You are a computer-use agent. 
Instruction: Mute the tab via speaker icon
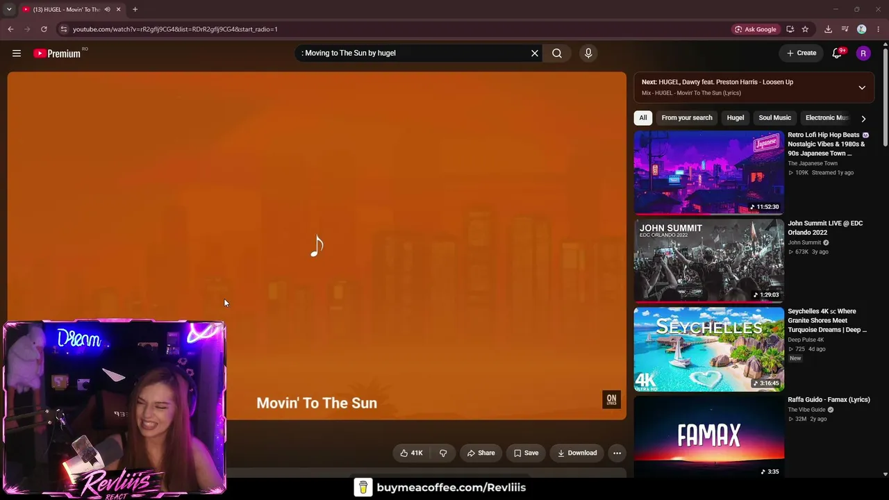click(x=107, y=10)
